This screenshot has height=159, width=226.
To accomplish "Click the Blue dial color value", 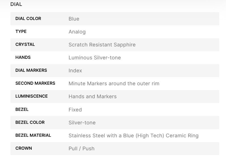I will pos(74,19).
